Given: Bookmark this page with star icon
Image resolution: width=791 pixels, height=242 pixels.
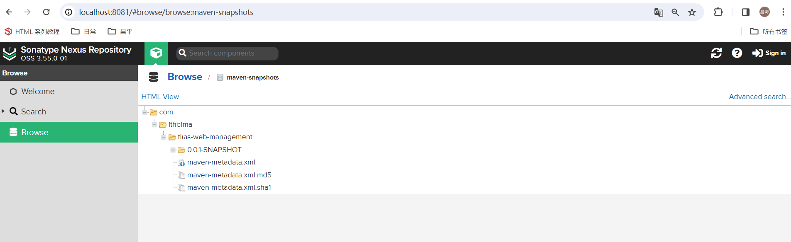Looking at the screenshot, I should coord(692,12).
